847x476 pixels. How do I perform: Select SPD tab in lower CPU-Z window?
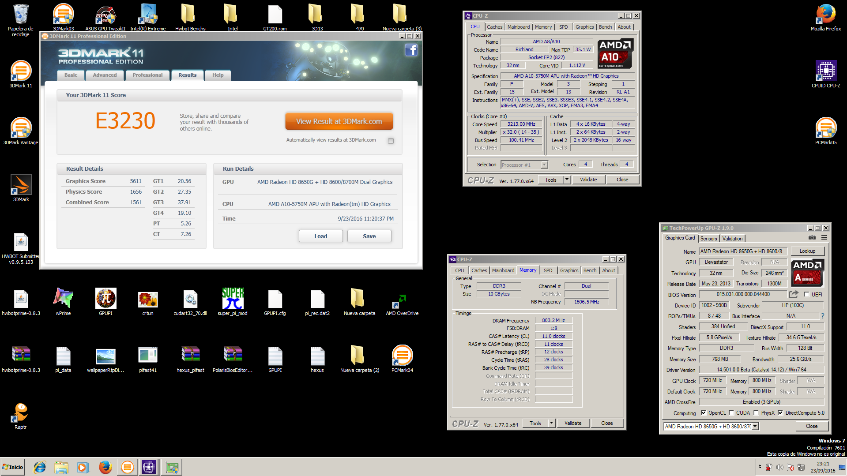pyautogui.click(x=548, y=270)
